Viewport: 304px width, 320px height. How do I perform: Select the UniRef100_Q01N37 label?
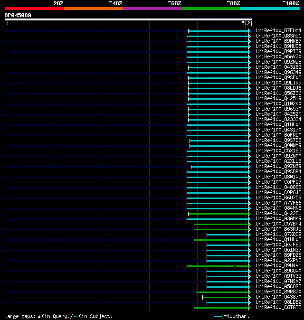(x=278, y=250)
